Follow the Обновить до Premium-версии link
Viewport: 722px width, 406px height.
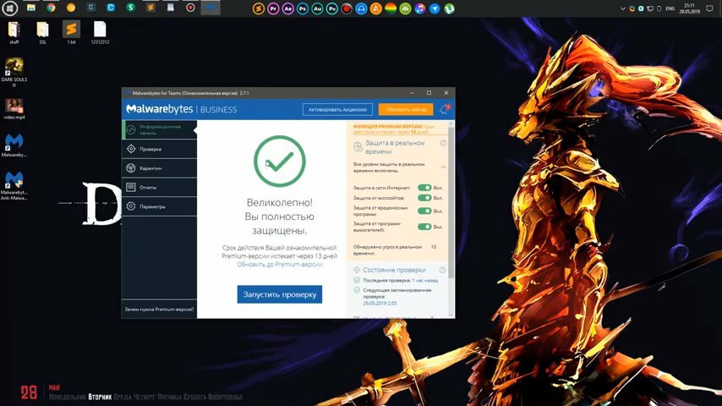click(280, 265)
